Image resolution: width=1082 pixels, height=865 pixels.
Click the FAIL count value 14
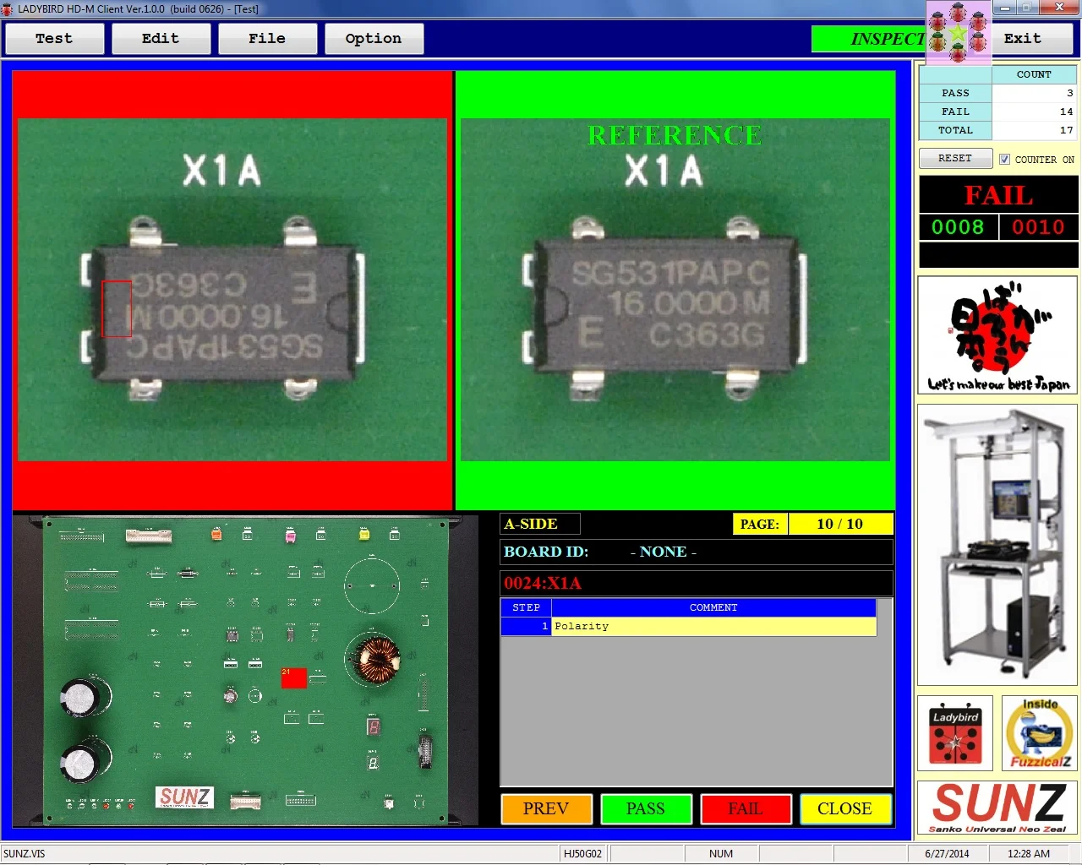coord(1034,112)
